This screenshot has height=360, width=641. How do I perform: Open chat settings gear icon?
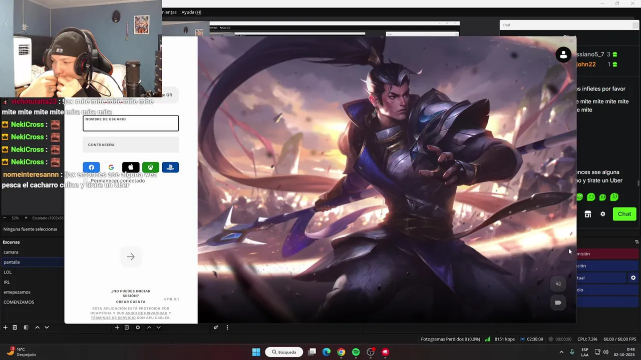[603, 214]
